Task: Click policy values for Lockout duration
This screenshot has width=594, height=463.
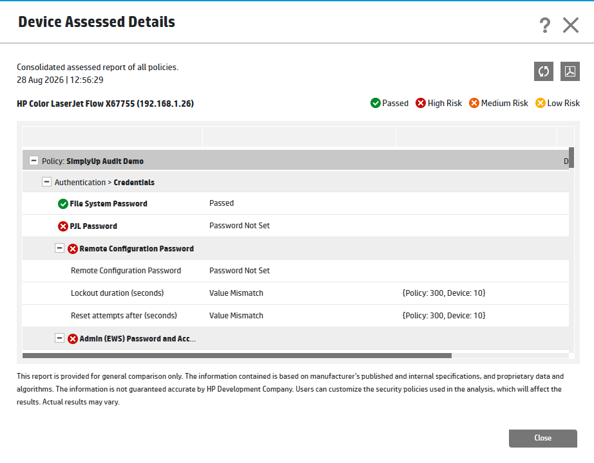Action: [x=444, y=293]
